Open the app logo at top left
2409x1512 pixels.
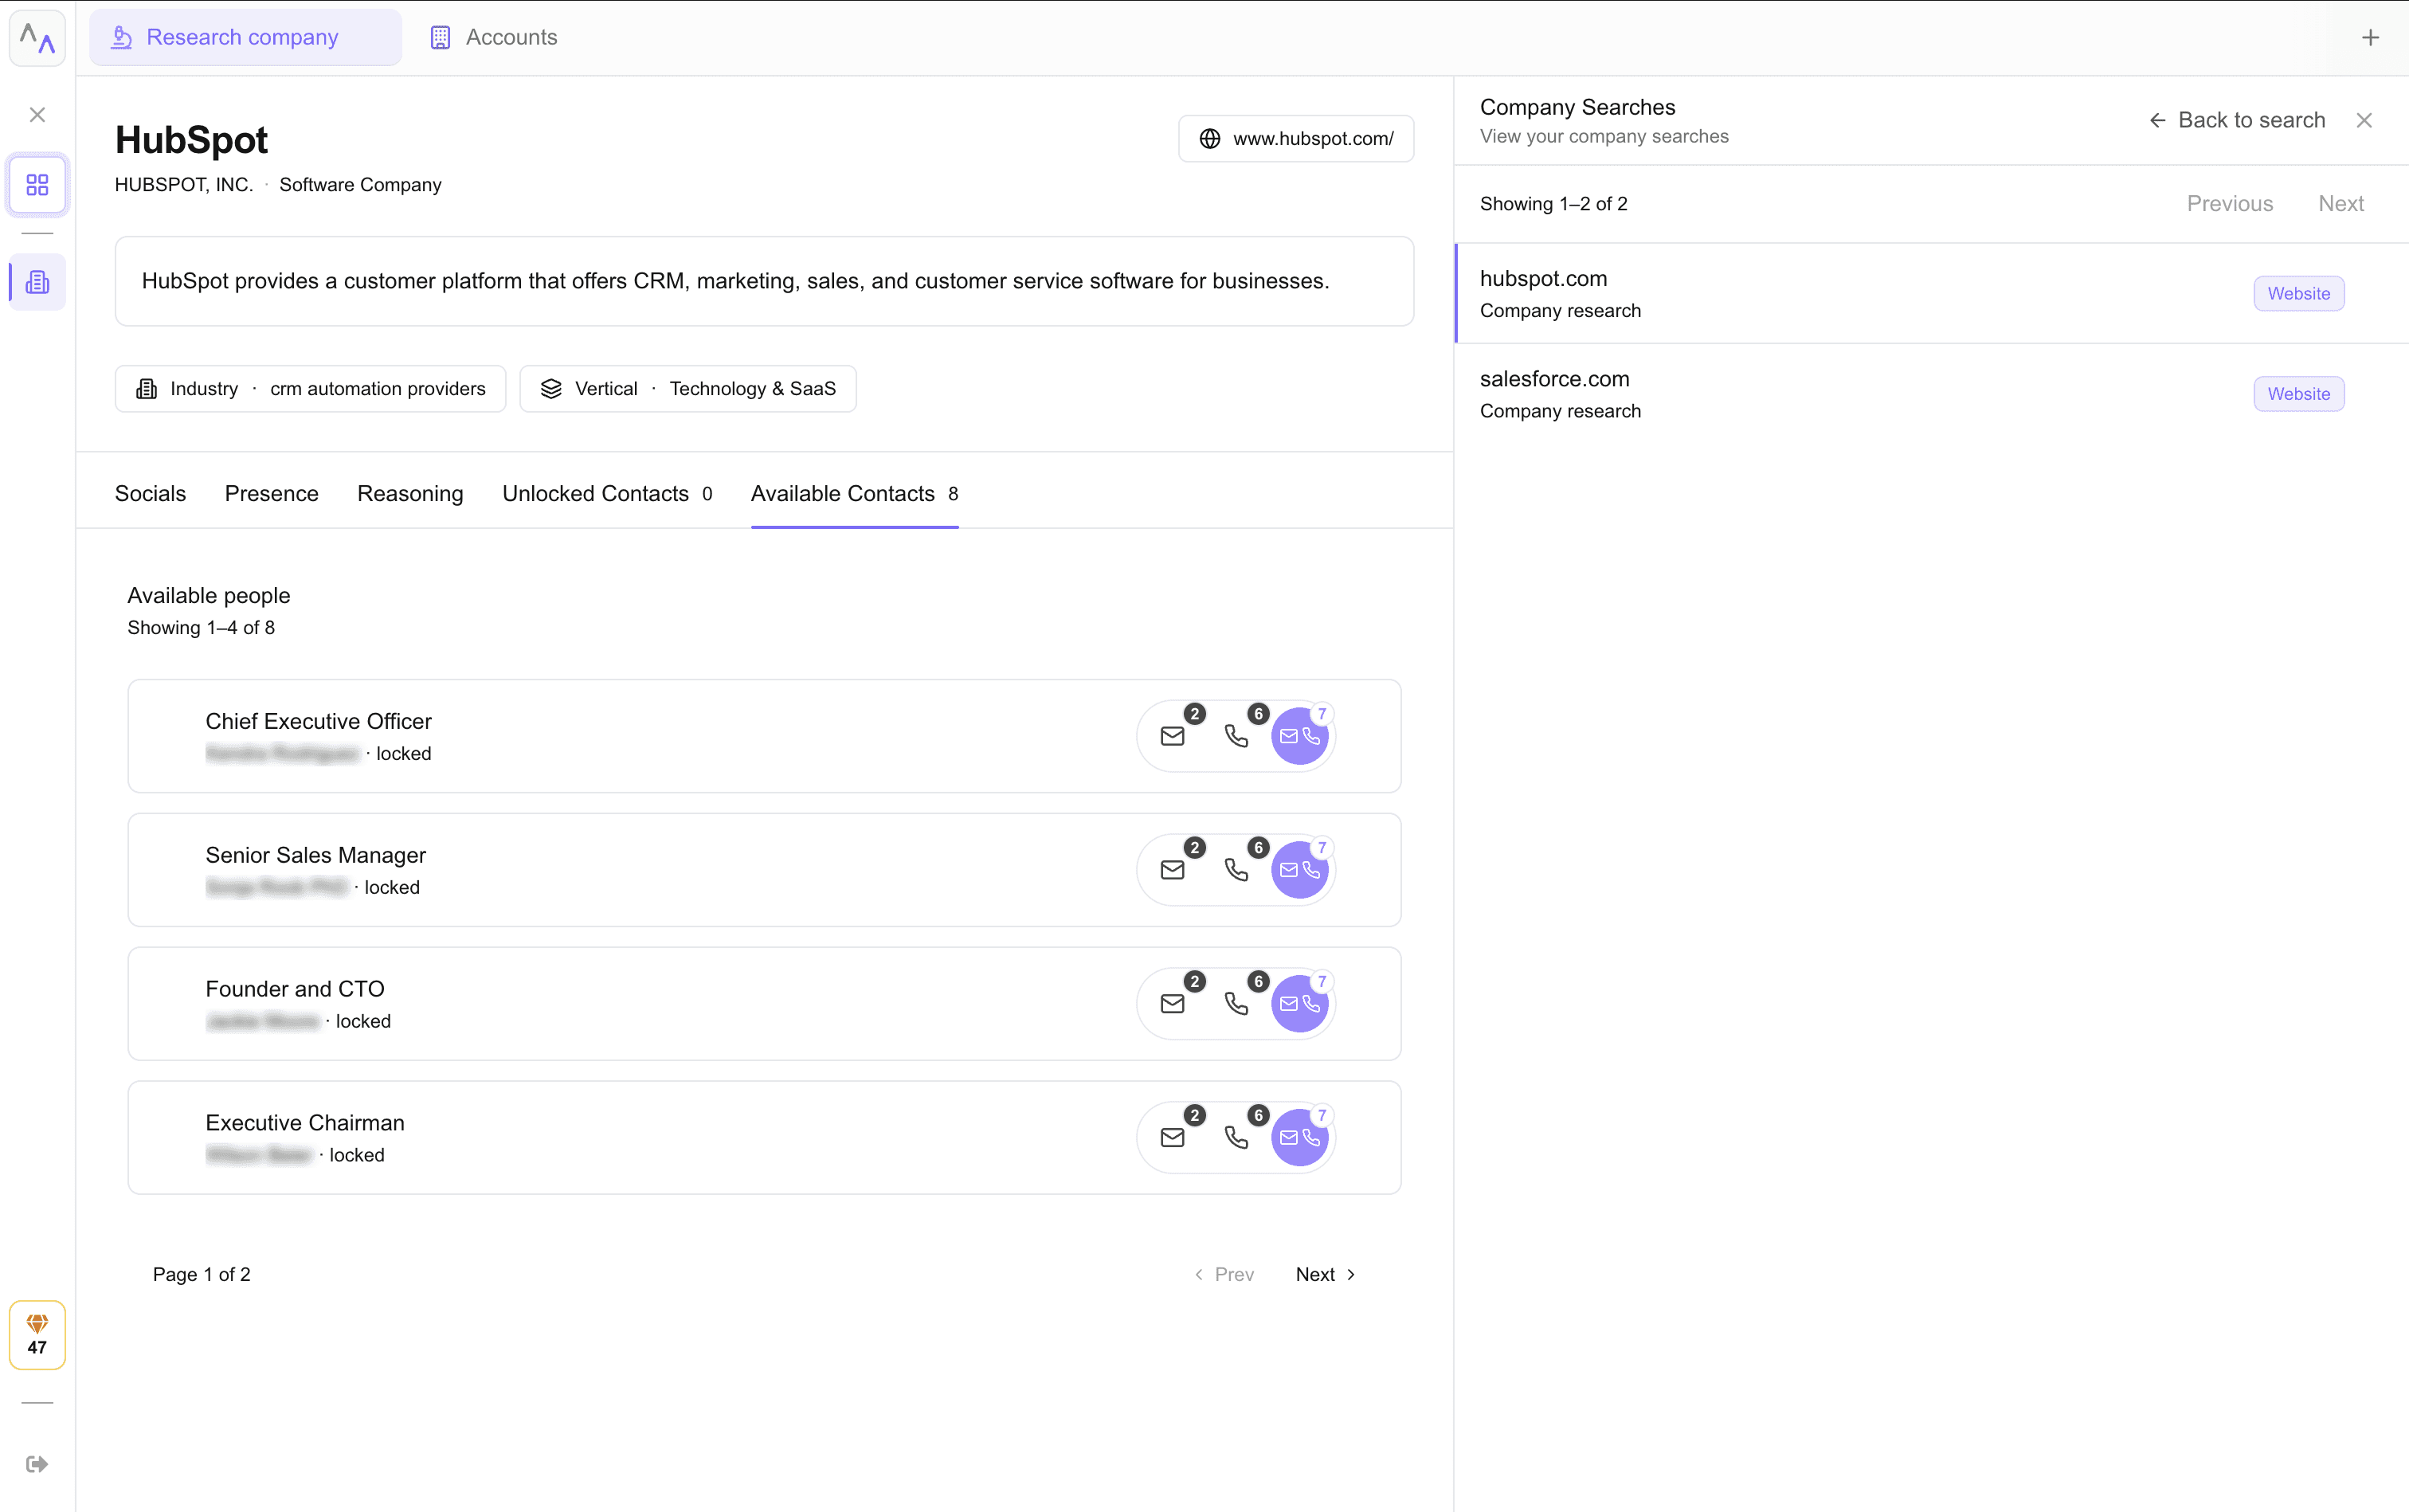coord(37,38)
